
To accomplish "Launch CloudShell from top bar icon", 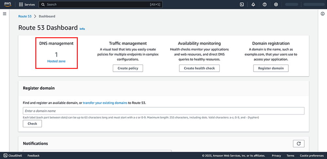I will 242,4.
